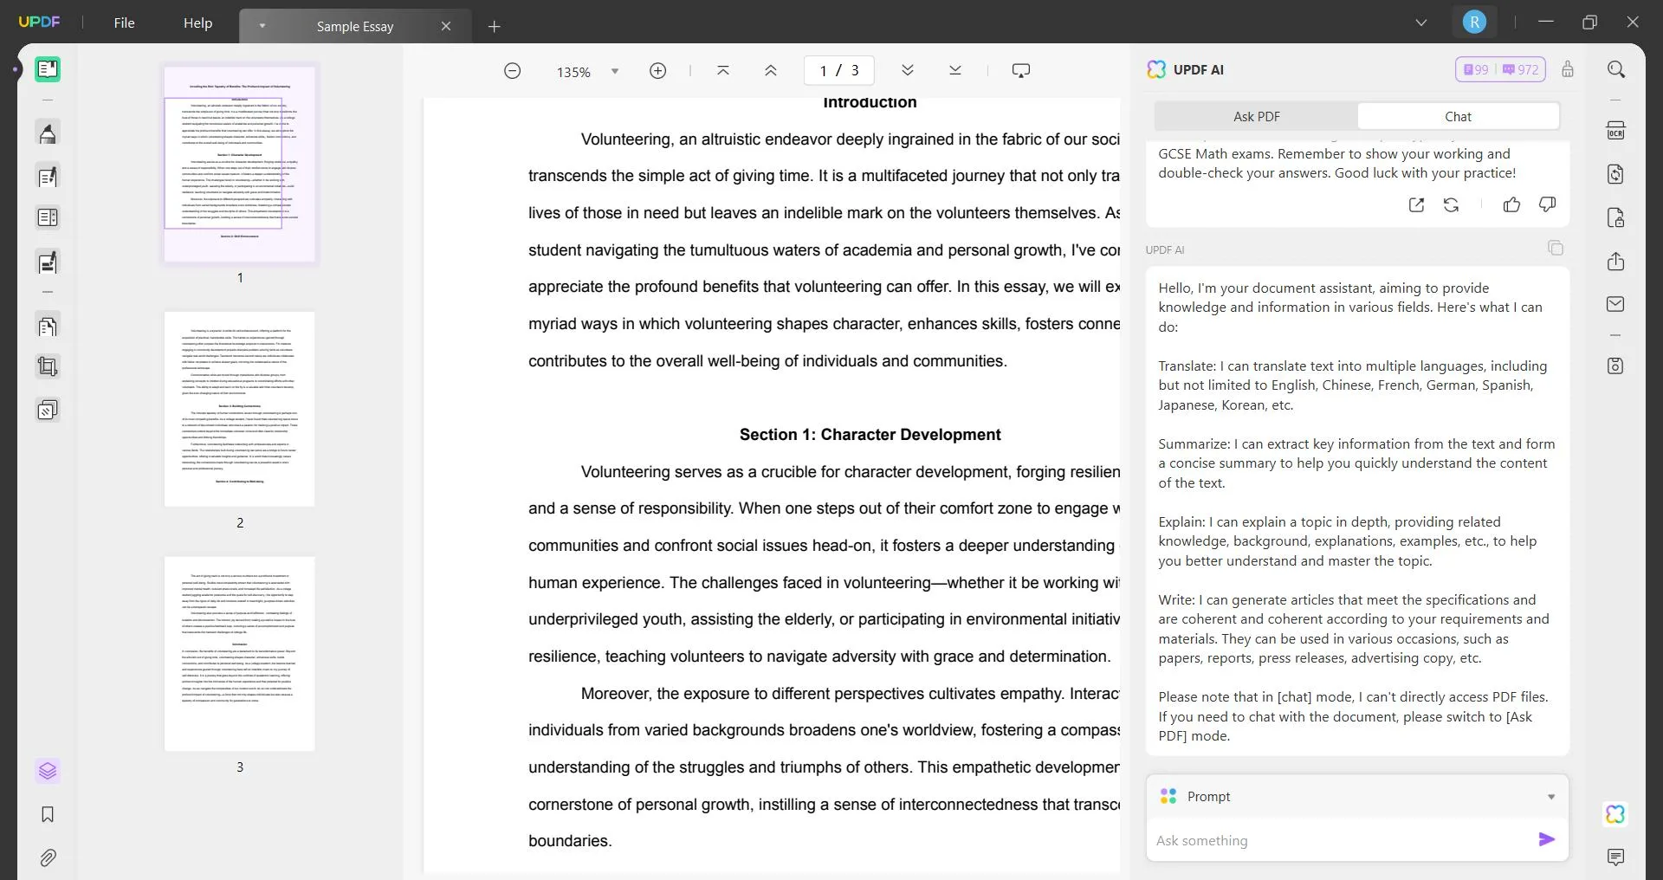Select page 2 thumbnail
Screen dimensions: 1663x880
(240, 409)
